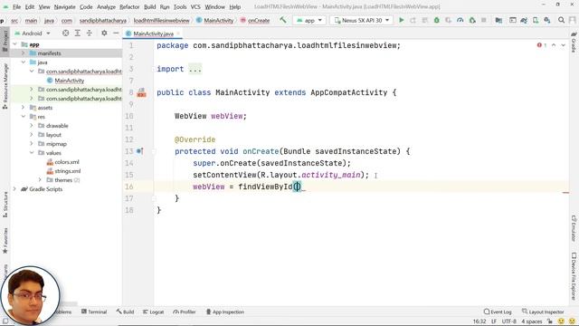Open the Build menu
This screenshot has width=579, height=326.
tap(149, 6)
